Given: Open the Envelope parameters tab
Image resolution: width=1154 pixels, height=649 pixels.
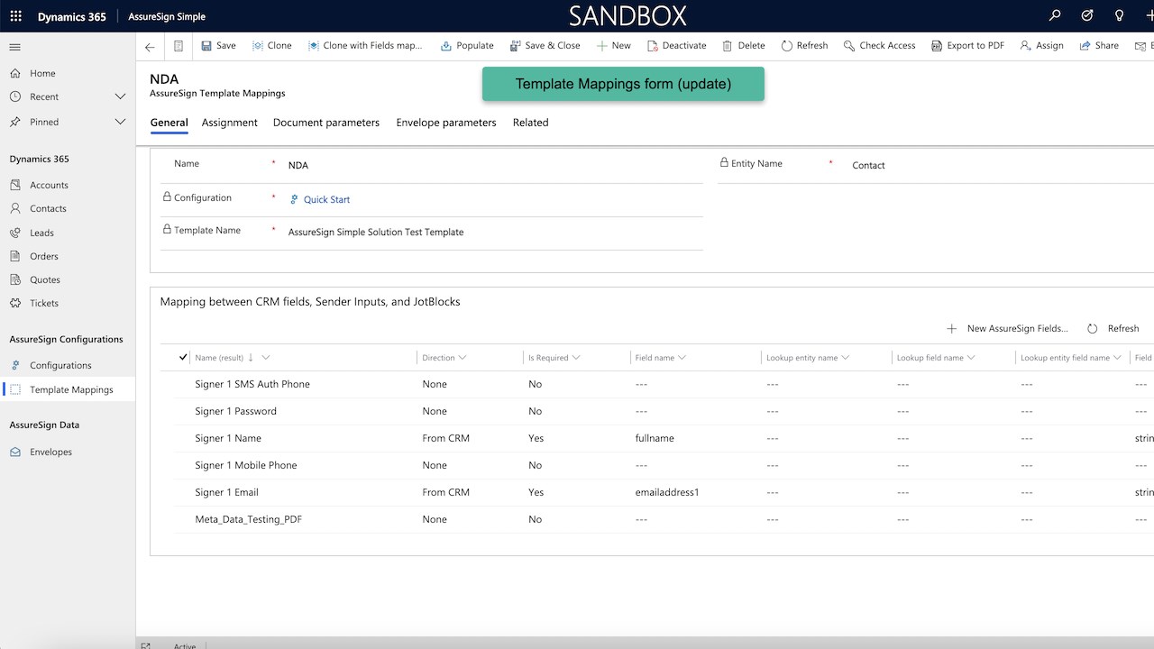Looking at the screenshot, I should pyautogui.click(x=446, y=123).
